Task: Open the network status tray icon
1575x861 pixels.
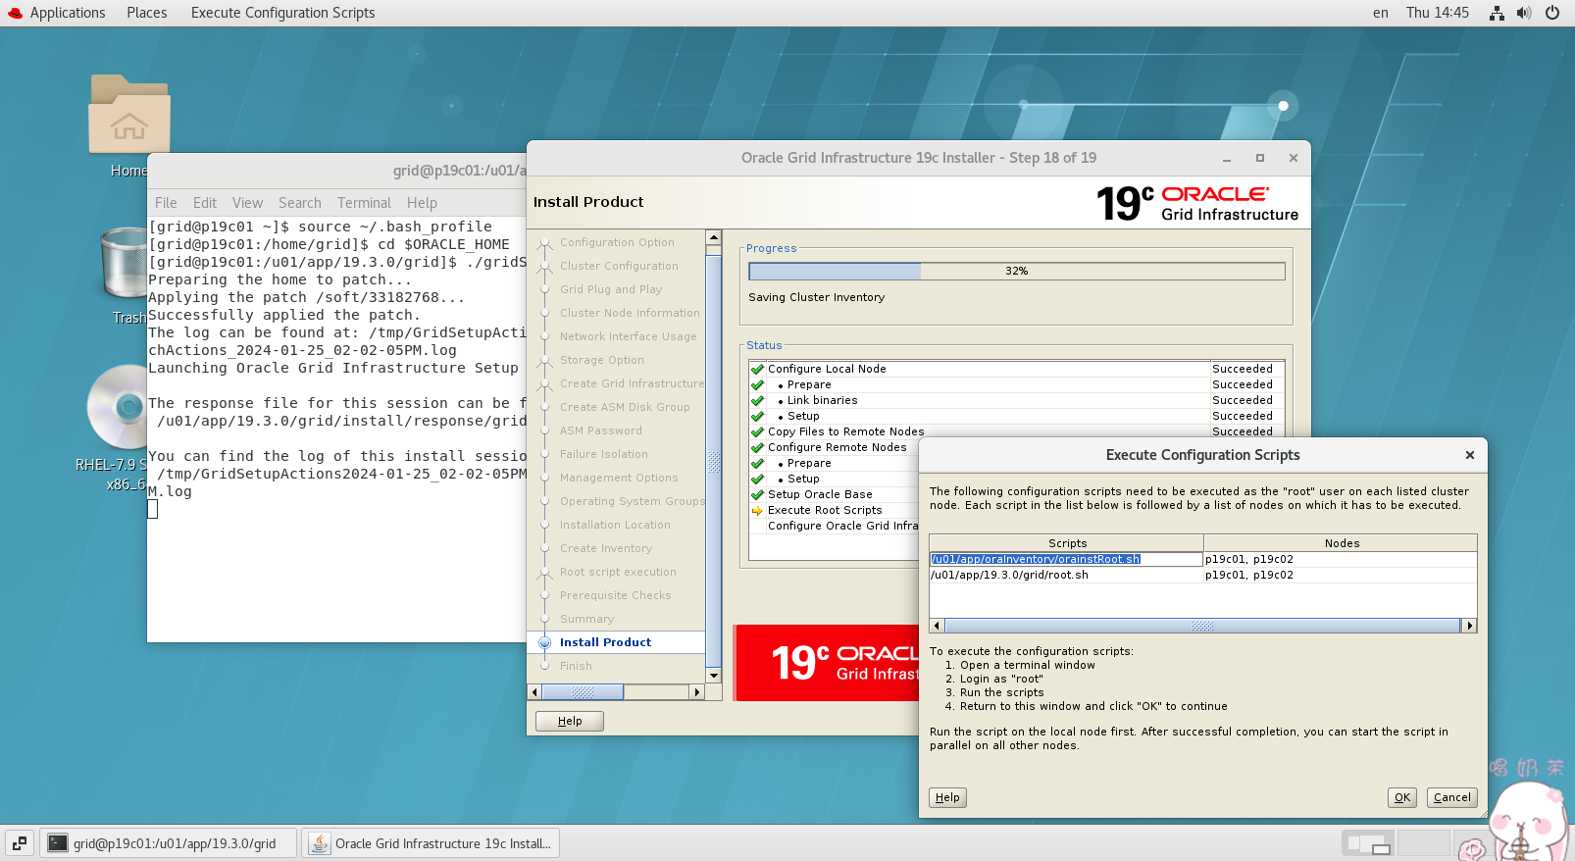Action: point(1497,13)
